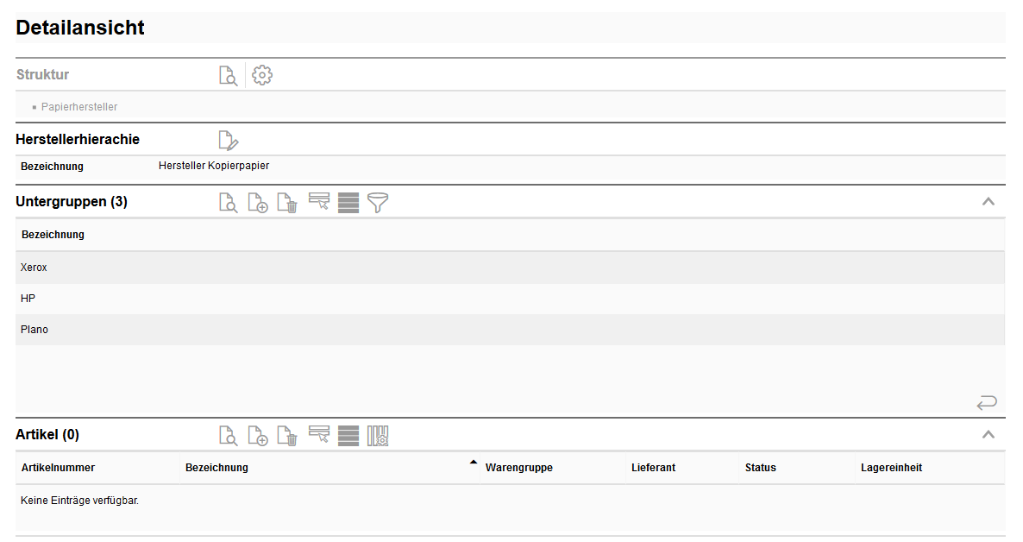Sort by Bezeichnung column in Artikel table
Screen dimensions: 1023x542
pos(217,468)
